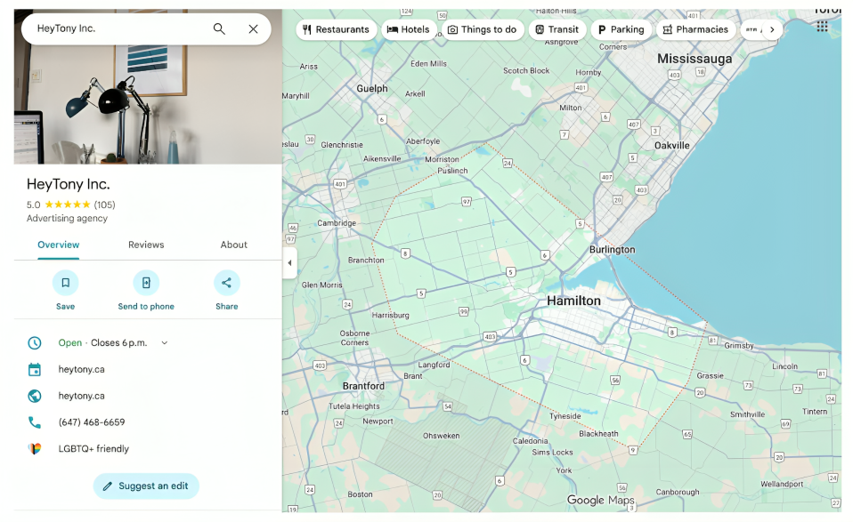Click the globe website icon
Screen dimensions: 853x522
[x=35, y=396]
